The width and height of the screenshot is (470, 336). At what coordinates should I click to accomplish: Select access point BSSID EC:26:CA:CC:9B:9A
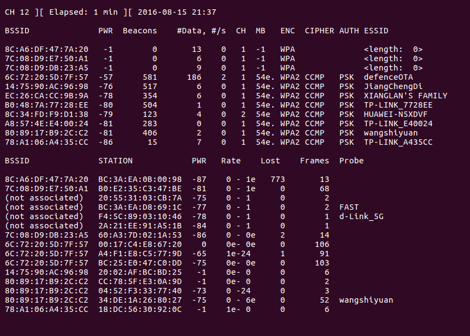click(46, 96)
